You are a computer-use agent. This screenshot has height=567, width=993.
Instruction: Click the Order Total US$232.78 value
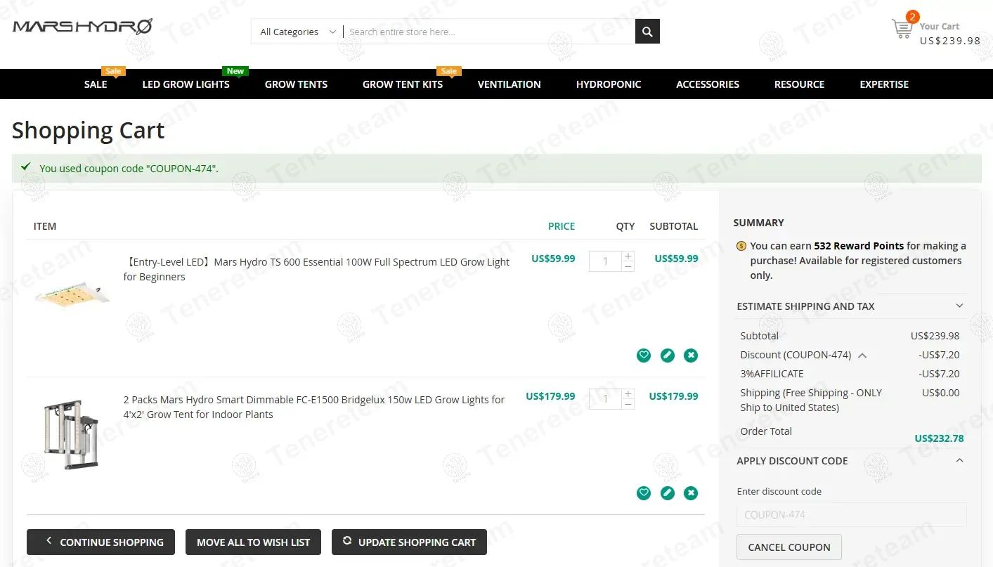click(x=939, y=438)
